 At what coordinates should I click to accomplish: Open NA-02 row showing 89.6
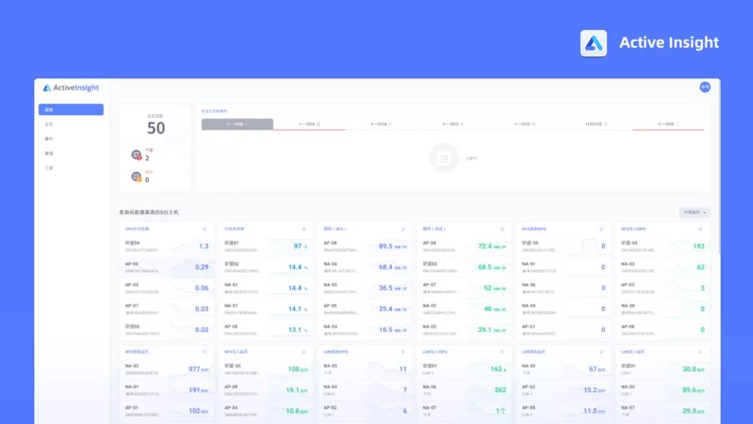pos(663,390)
